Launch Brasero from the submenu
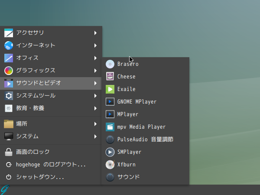Screen dimensions: 260x195 point(146,64)
